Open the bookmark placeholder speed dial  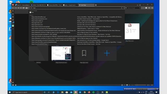(x=84, y=53)
